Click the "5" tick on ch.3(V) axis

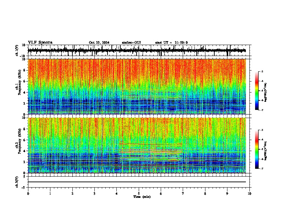(x=24, y=177)
